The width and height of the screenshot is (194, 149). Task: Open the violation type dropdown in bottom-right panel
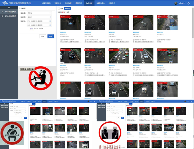tap(117, 106)
